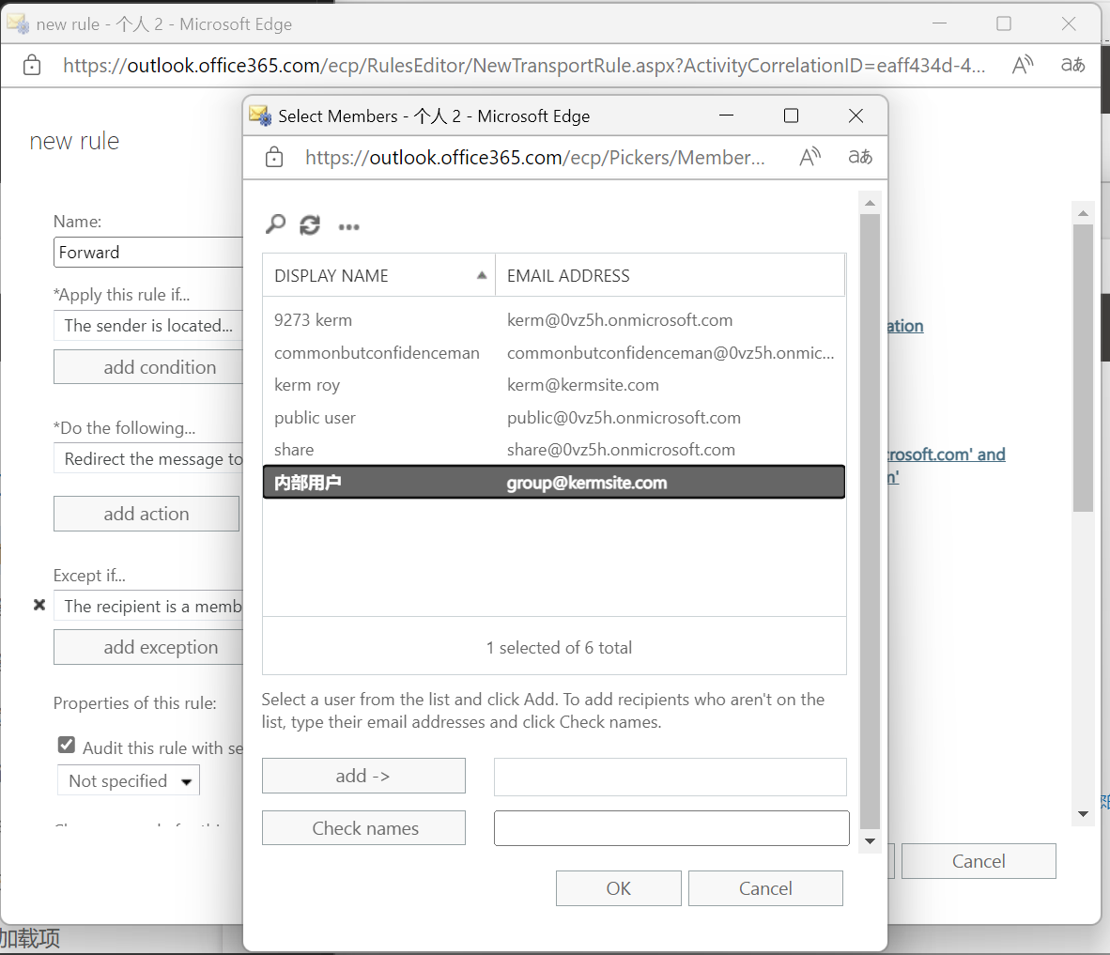
Task: Toggle the Audit this rule checkbox
Action: click(x=67, y=746)
